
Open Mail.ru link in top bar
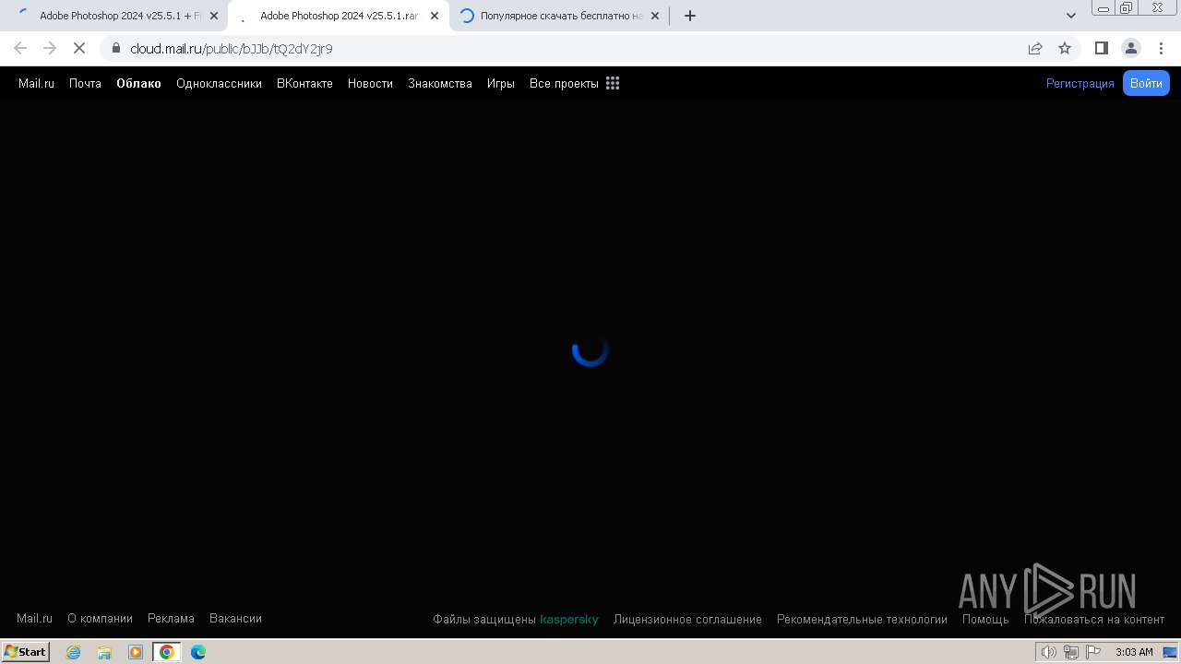click(36, 83)
